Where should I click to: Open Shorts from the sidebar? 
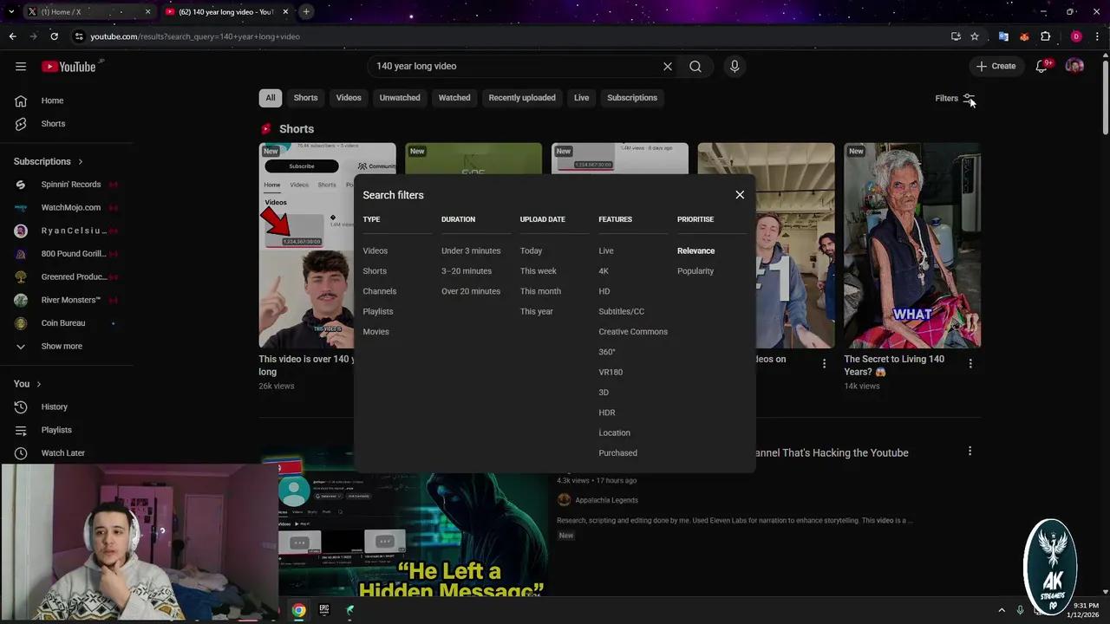(x=52, y=124)
